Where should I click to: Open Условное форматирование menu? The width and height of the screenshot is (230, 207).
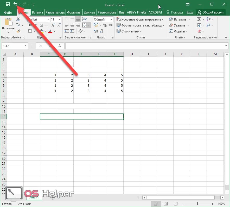coord(140,19)
